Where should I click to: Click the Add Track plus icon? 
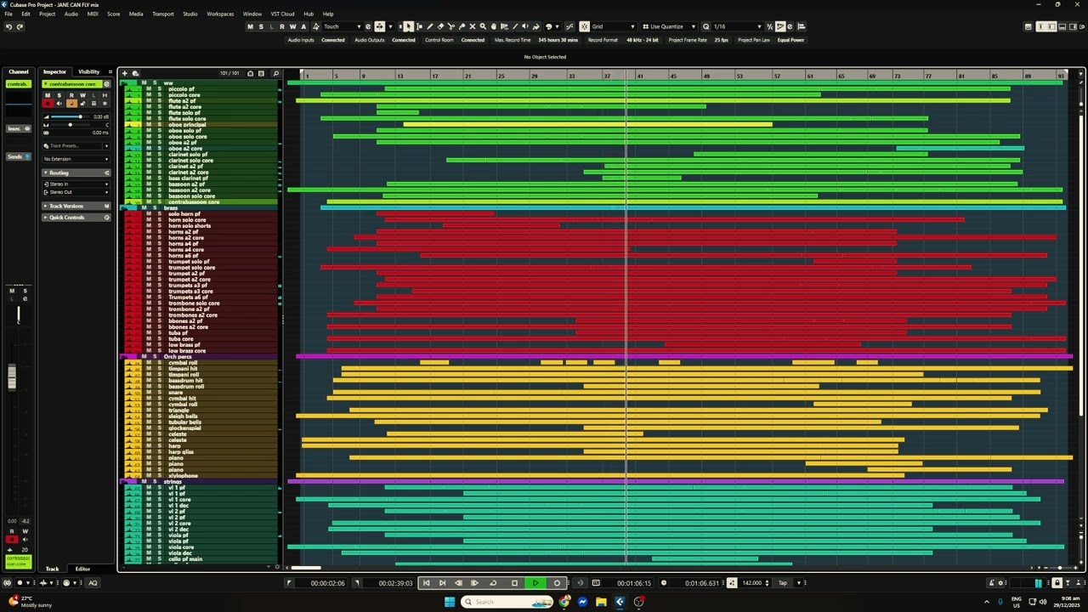tap(124, 73)
